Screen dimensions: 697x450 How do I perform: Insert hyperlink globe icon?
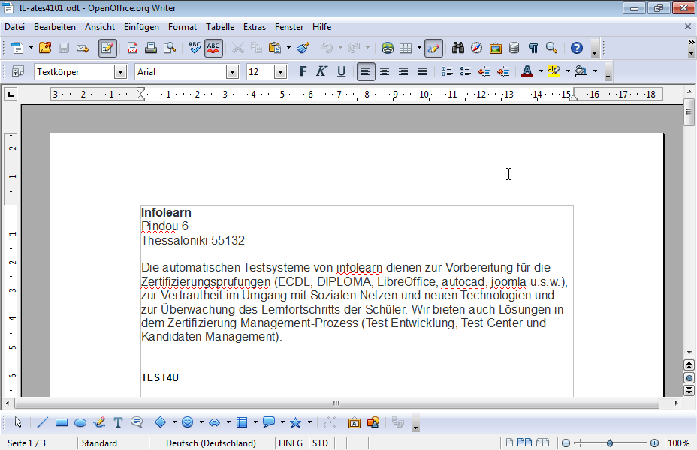pos(387,48)
